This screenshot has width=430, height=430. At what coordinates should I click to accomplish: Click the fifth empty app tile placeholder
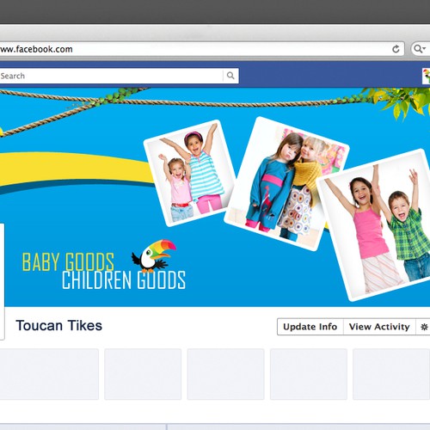pyautogui.click(x=391, y=374)
